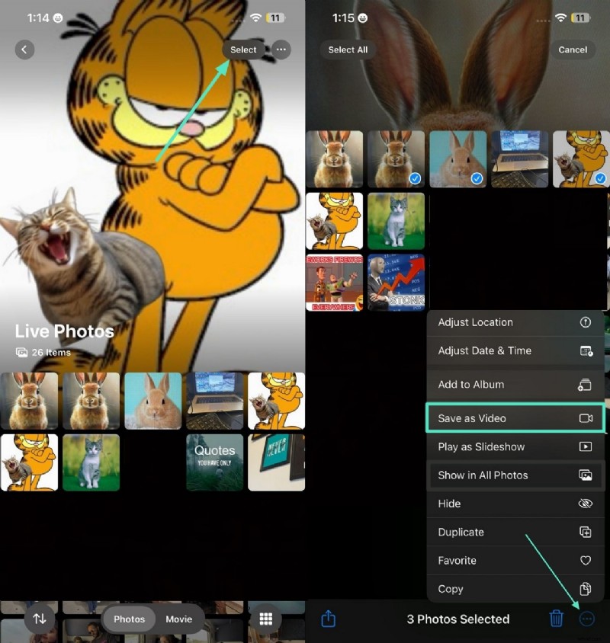This screenshot has width=610, height=643.
Task: Open the grid view icon
Action: pyautogui.click(x=265, y=619)
